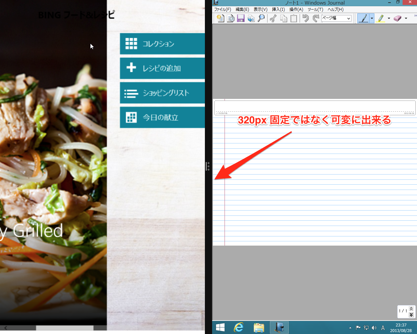Click the Redo arrow in toolbar
417x334 pixels.
pyautogui.click(x=316, y=18)
